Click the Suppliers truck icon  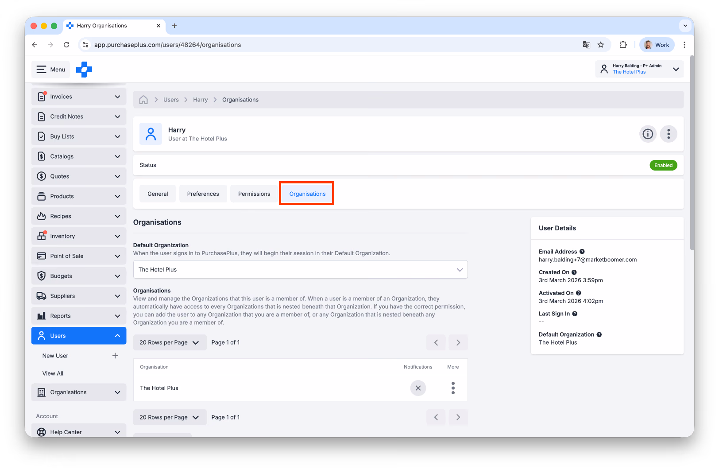coord(42,296)
